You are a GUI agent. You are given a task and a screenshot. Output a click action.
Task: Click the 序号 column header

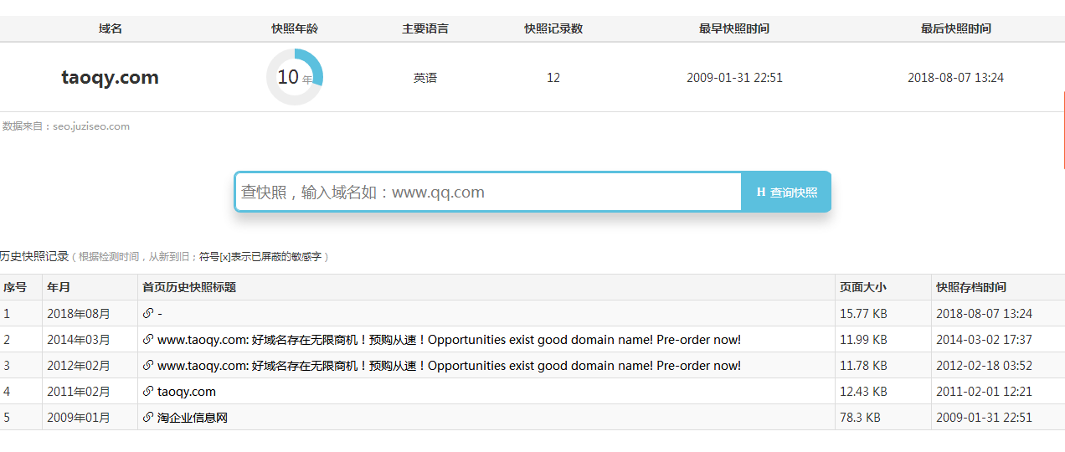coord(15,287)
